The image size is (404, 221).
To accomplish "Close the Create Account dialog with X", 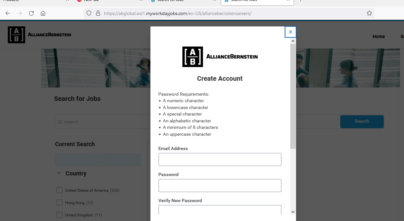I will 291,32.
